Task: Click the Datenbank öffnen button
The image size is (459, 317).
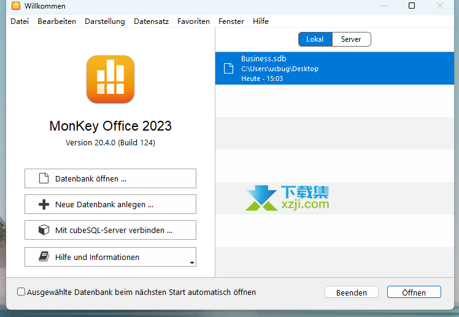Action: tap(110, 178)
